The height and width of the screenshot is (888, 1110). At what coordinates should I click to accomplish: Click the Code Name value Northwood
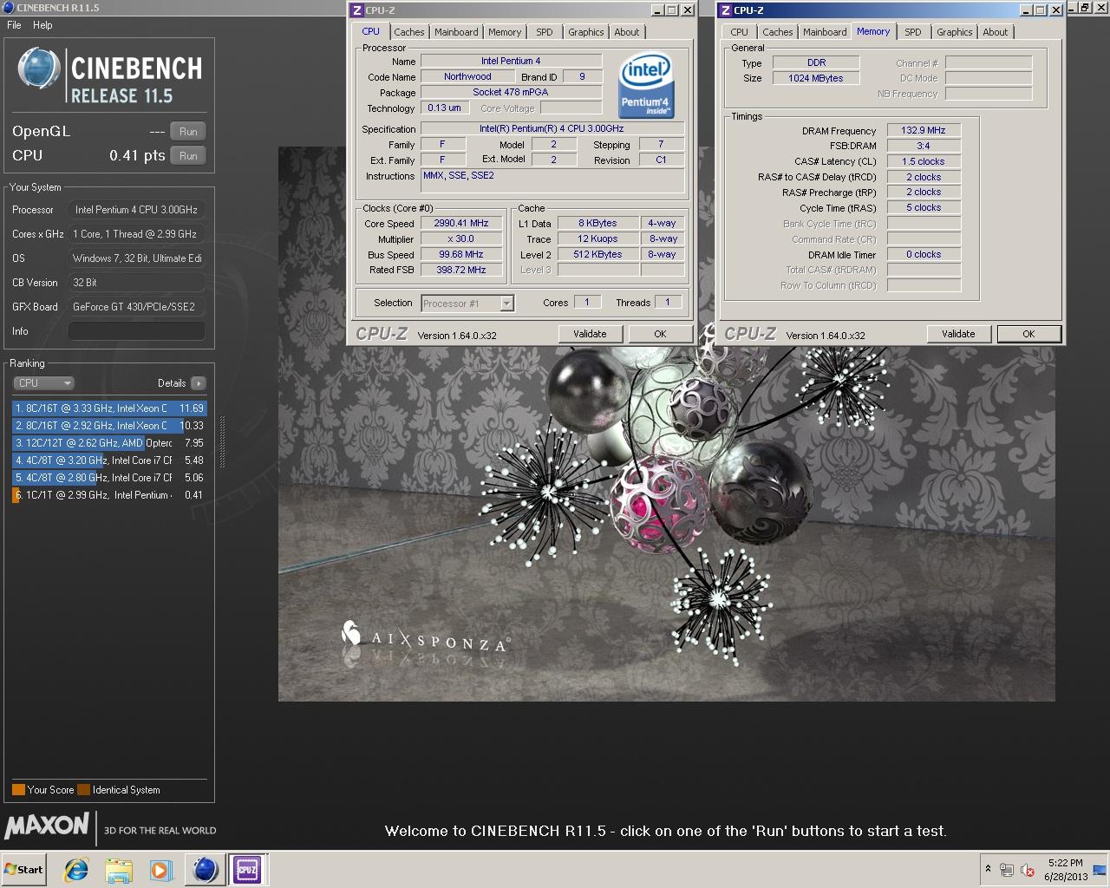click(x=467, y=77)
